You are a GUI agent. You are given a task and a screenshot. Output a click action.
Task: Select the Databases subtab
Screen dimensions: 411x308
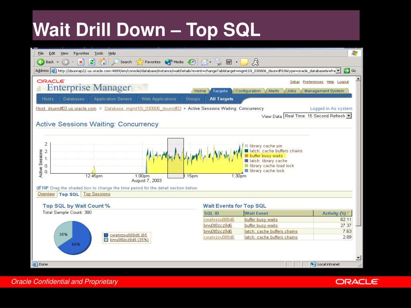pos(74,99)
